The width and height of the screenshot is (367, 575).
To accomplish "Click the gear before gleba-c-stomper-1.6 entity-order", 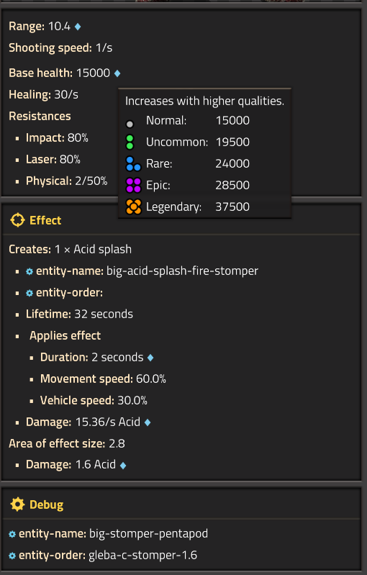I will tap(12, 556).
